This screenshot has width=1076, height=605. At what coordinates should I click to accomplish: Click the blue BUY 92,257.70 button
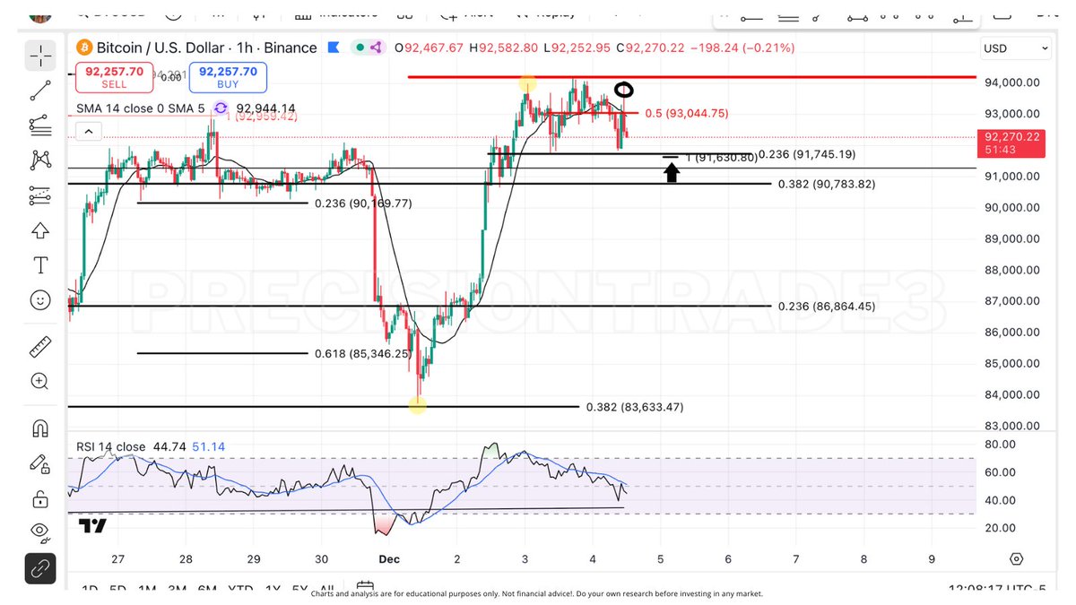[x=228, y=77]
